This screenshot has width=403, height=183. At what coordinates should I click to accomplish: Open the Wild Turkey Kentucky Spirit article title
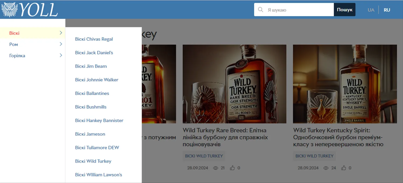tap(338, 137)
